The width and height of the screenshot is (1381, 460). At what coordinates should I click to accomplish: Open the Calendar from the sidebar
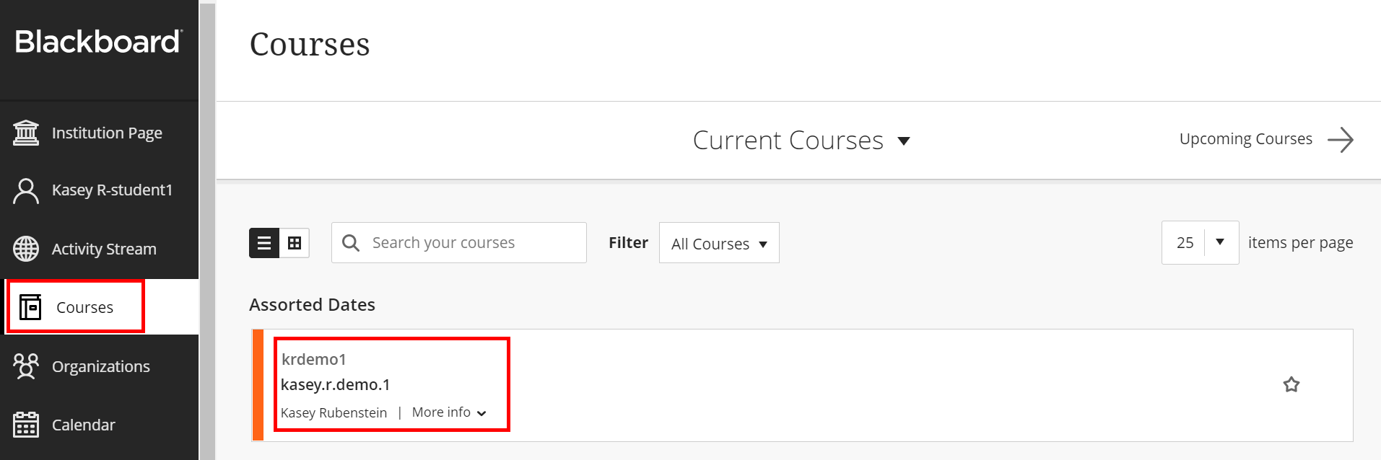(83, 424)
